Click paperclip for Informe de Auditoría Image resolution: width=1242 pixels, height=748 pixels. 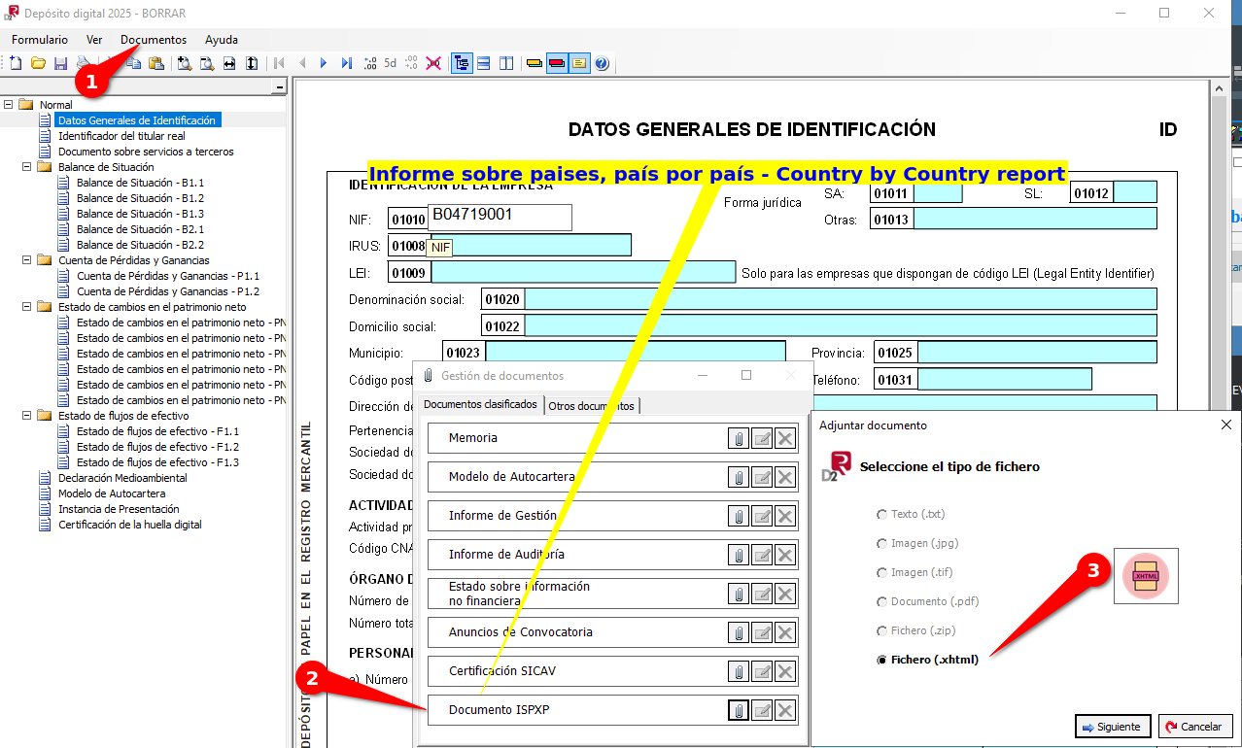739,555
